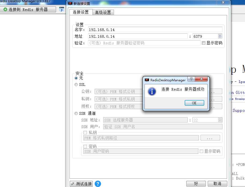The height and width of the screenshot is (187, 245).
Task: Open help via blue question mark icon
Action: click(98, 184)
